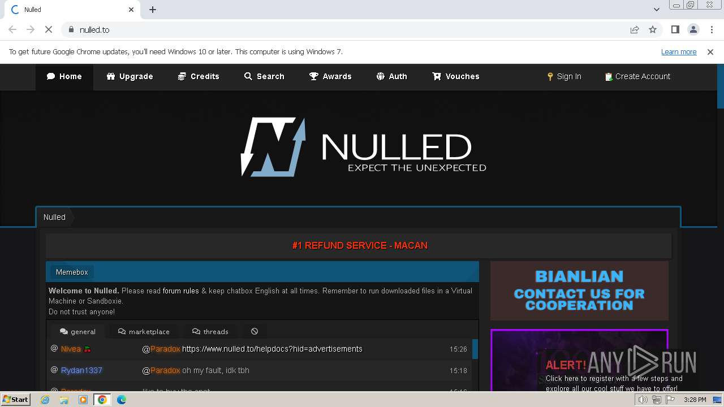Open the helpdocs advertisements URL
The image size is (724, 407).
point(272,349)
